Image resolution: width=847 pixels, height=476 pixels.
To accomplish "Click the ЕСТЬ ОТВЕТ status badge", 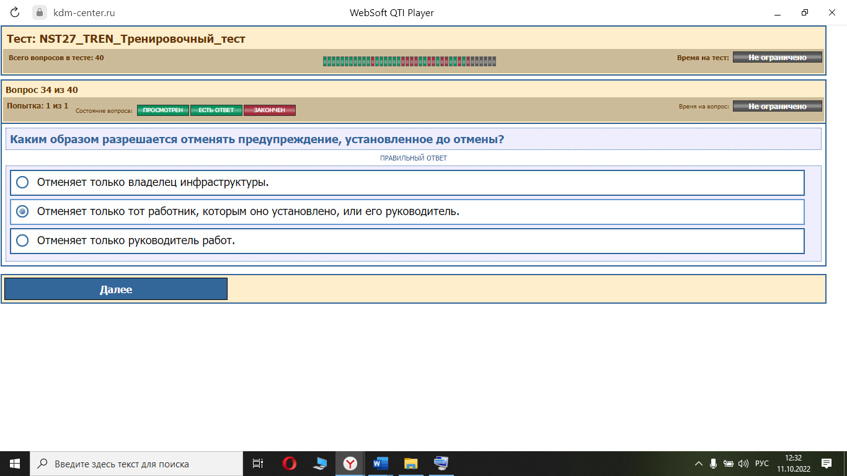I will [216, 110].
